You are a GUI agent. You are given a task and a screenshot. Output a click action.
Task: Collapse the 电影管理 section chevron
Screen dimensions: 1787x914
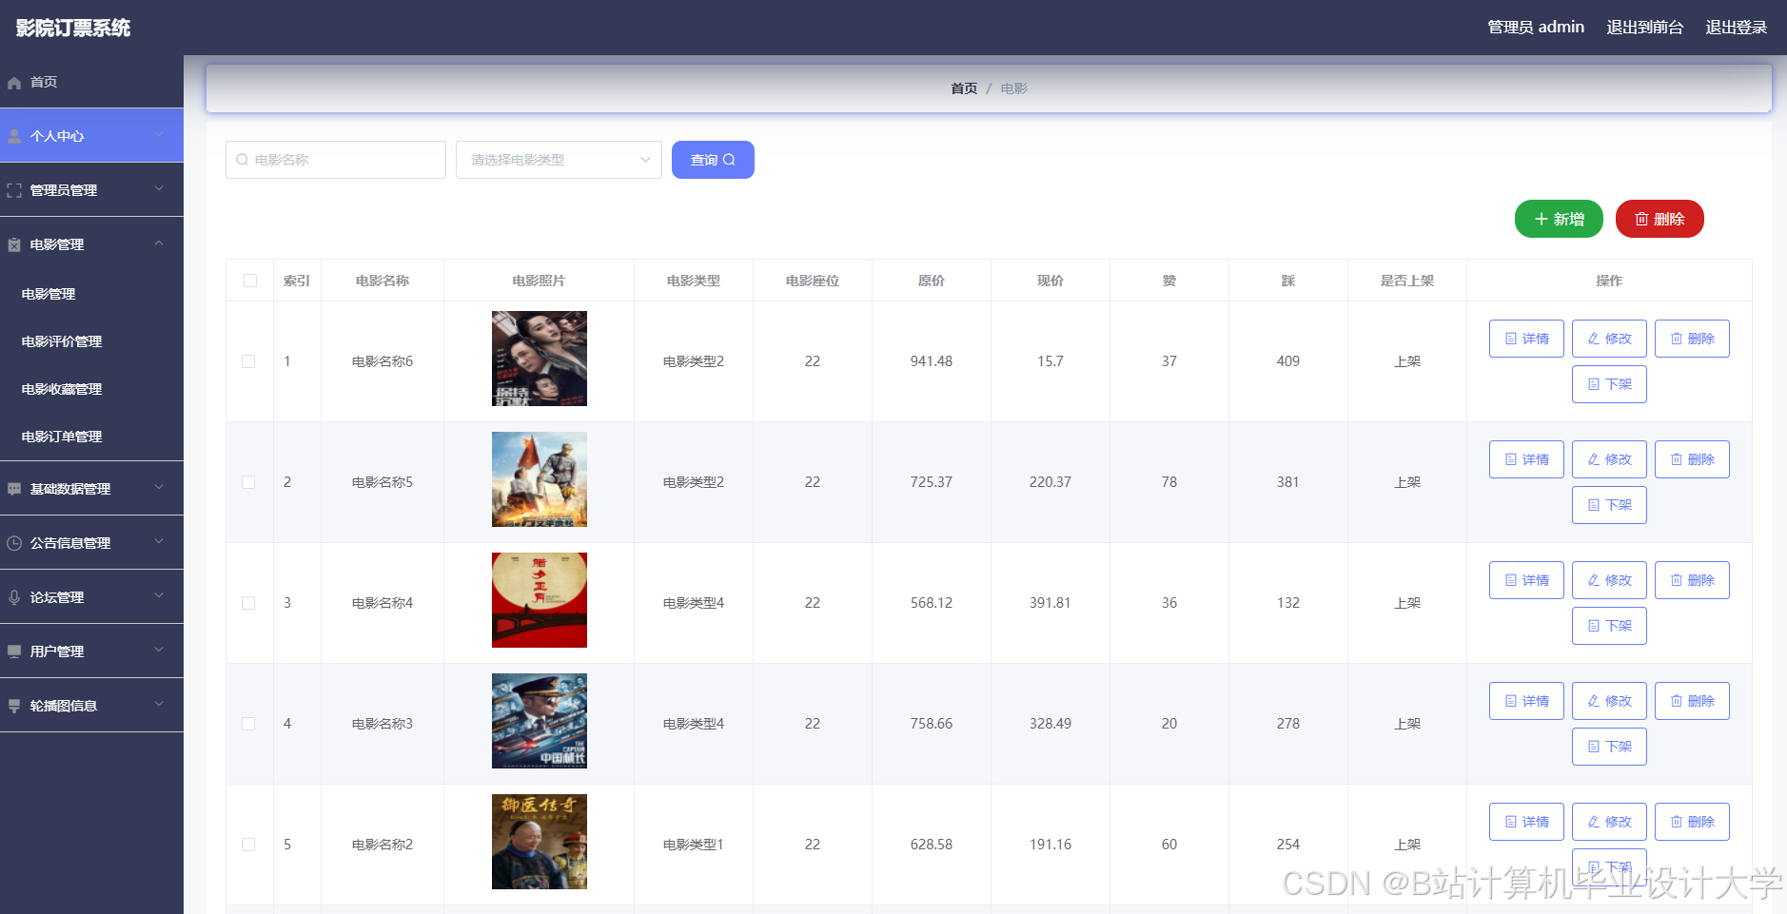tap(159, 243)
